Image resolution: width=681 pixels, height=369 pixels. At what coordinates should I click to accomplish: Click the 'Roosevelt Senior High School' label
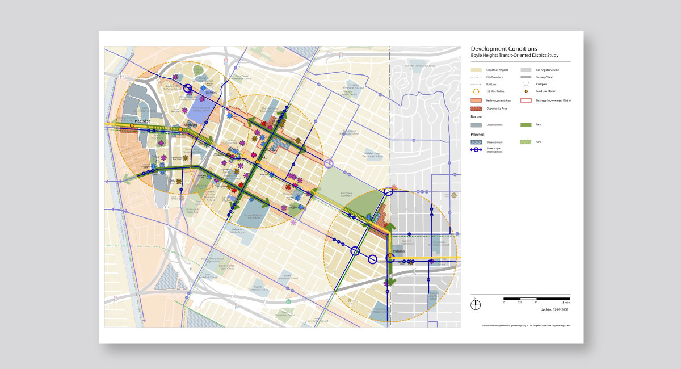tap(253, 216)
